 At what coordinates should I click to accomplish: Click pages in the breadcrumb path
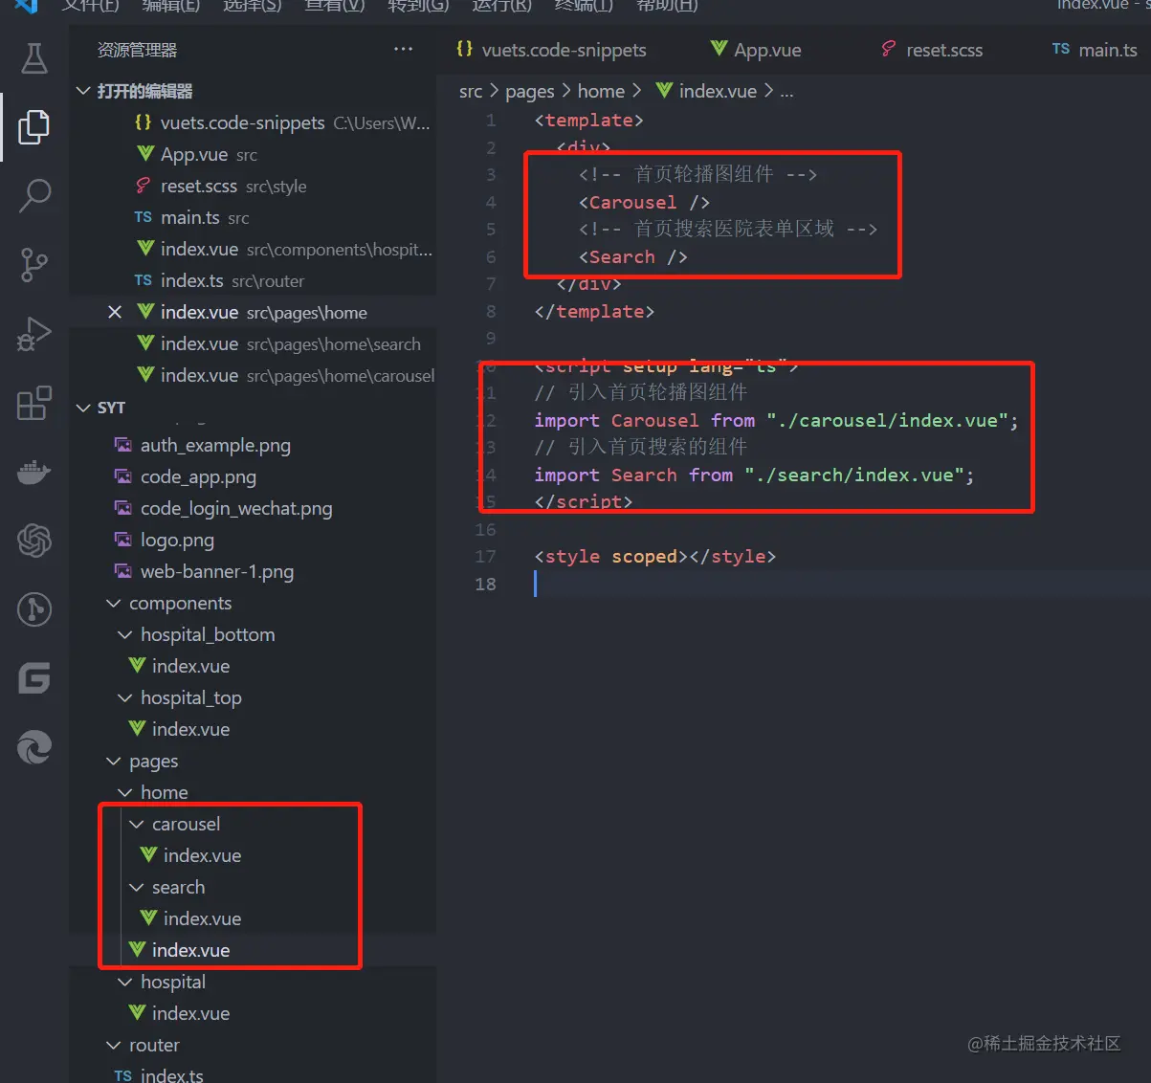(530, 91)
